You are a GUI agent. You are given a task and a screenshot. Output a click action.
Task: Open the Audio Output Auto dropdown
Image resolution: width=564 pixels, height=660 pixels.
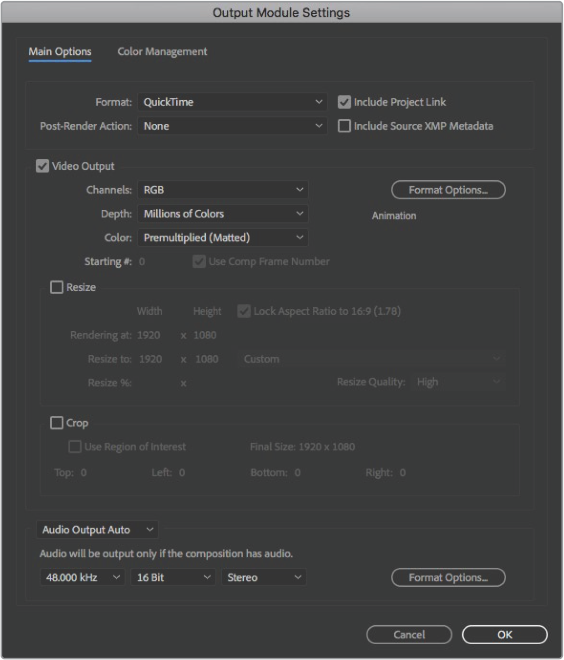[97, 530]
